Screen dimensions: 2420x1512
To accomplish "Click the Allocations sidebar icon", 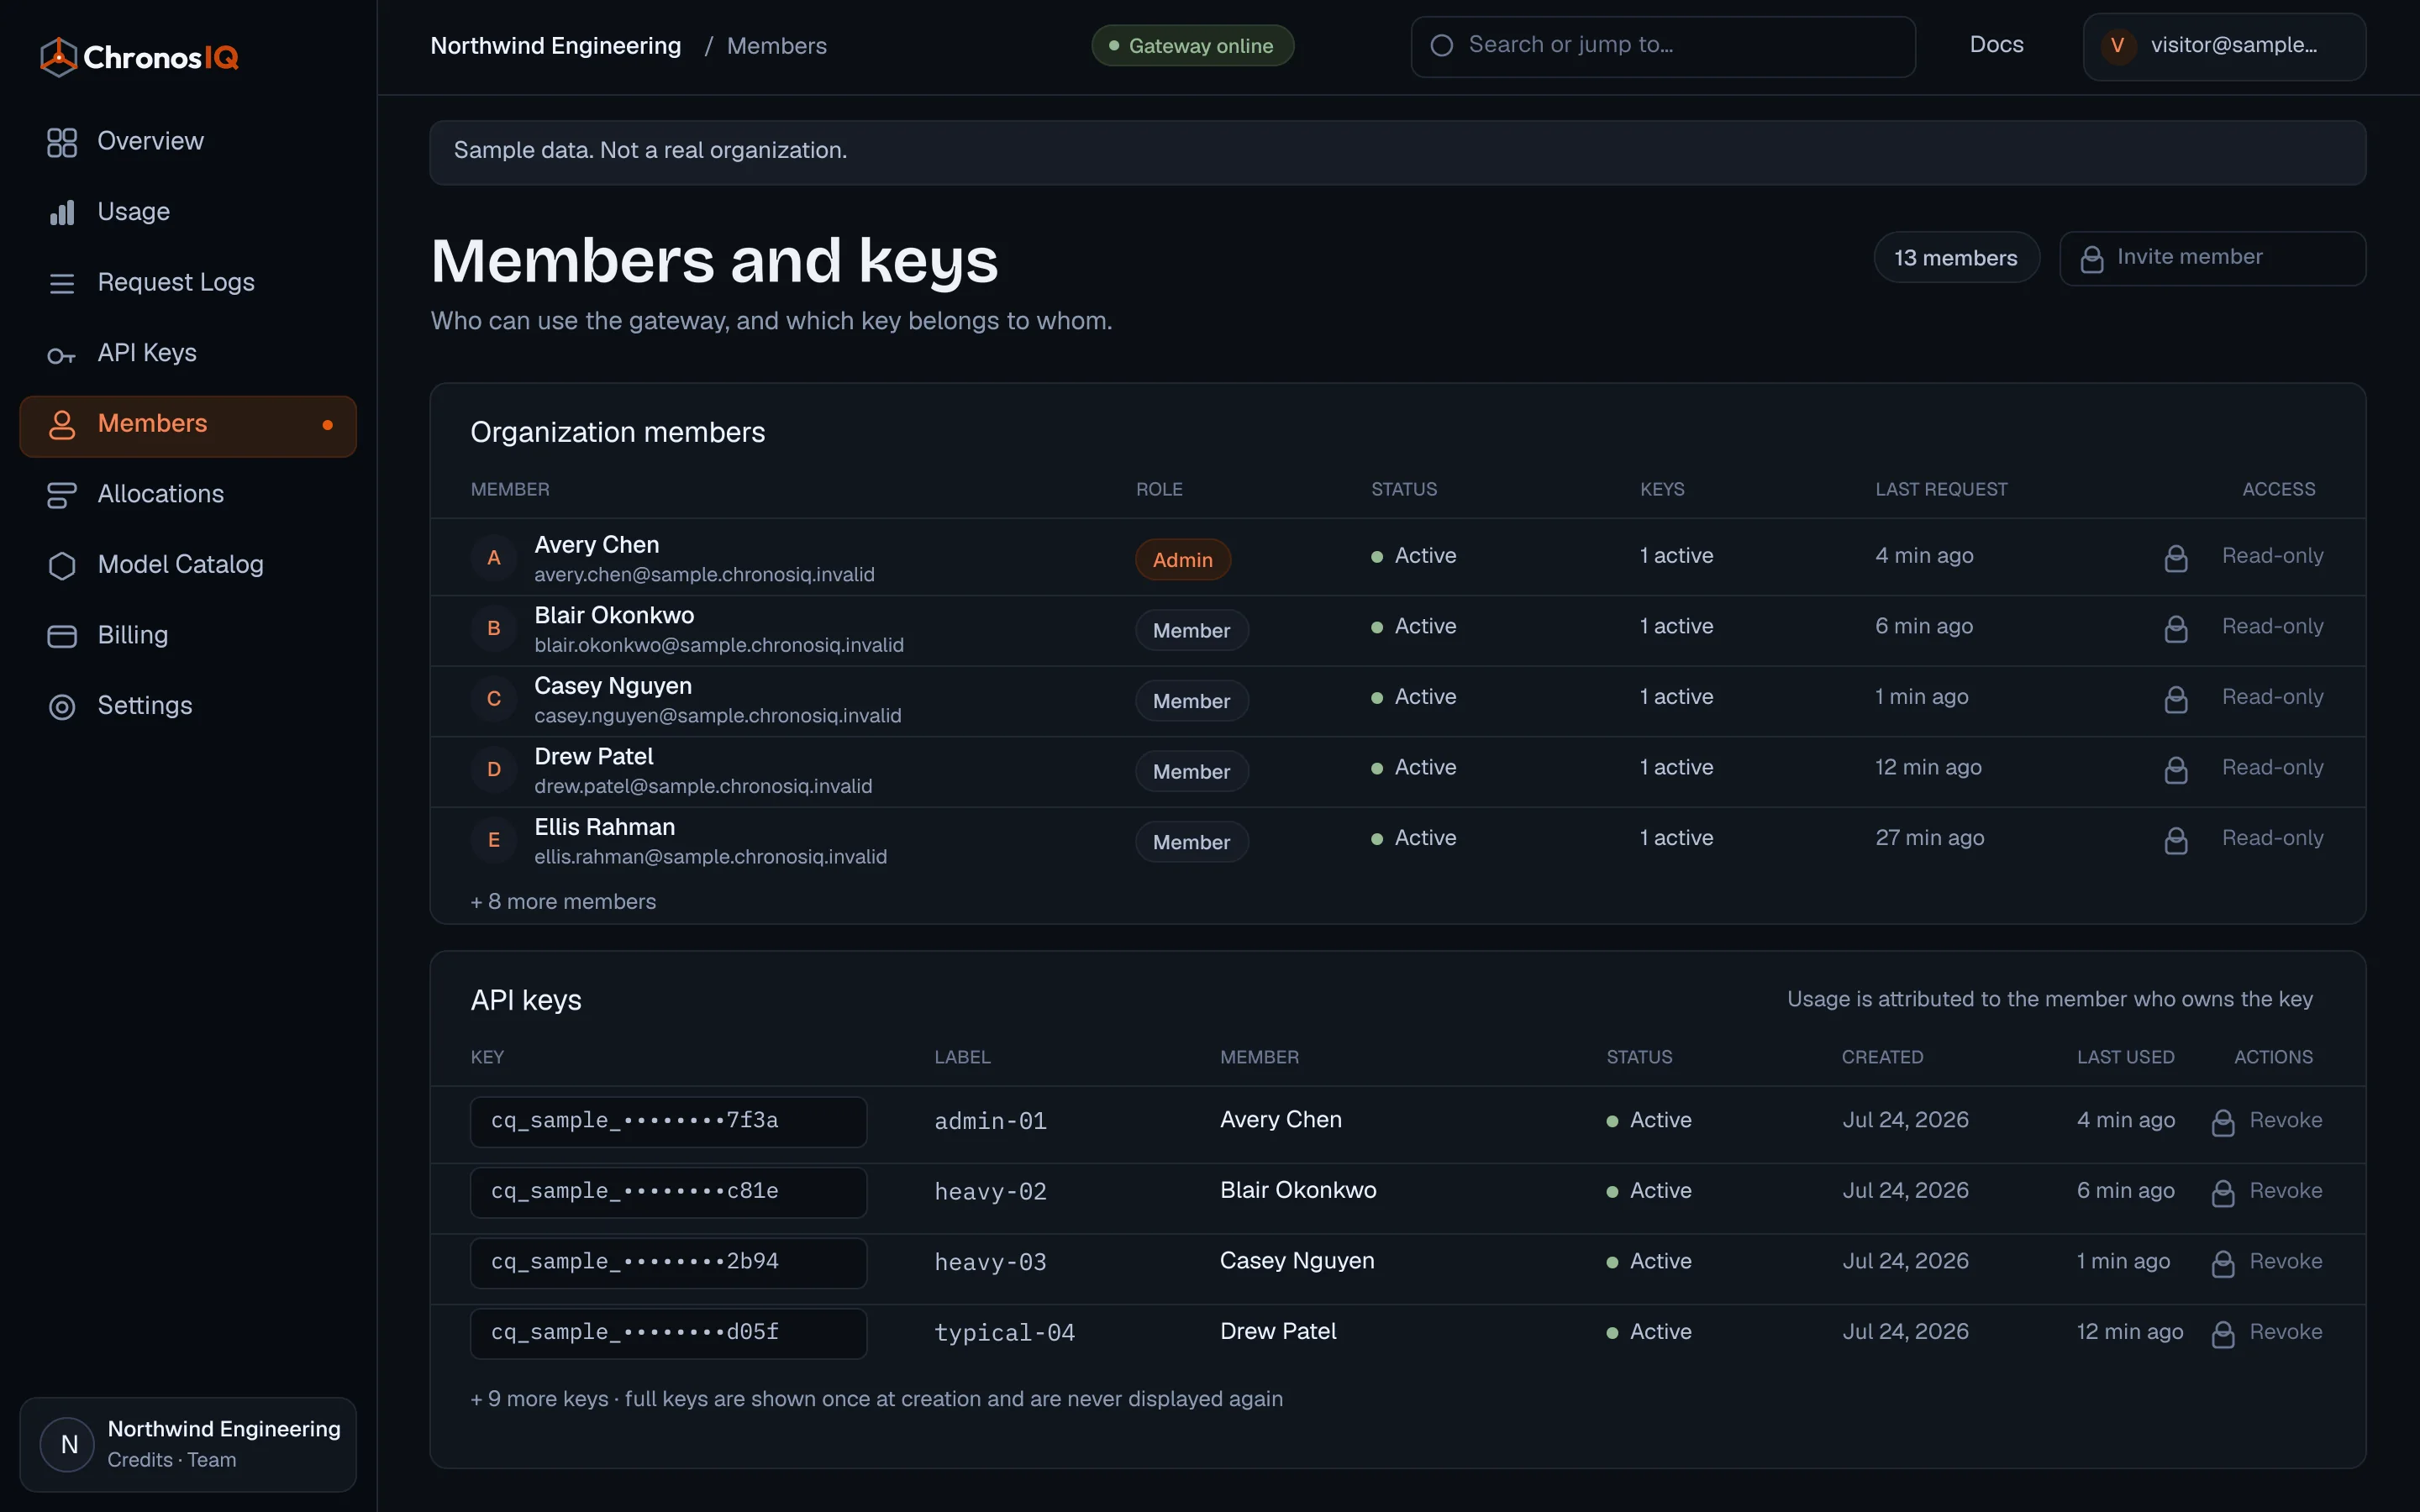I will (x=62, y=495).
